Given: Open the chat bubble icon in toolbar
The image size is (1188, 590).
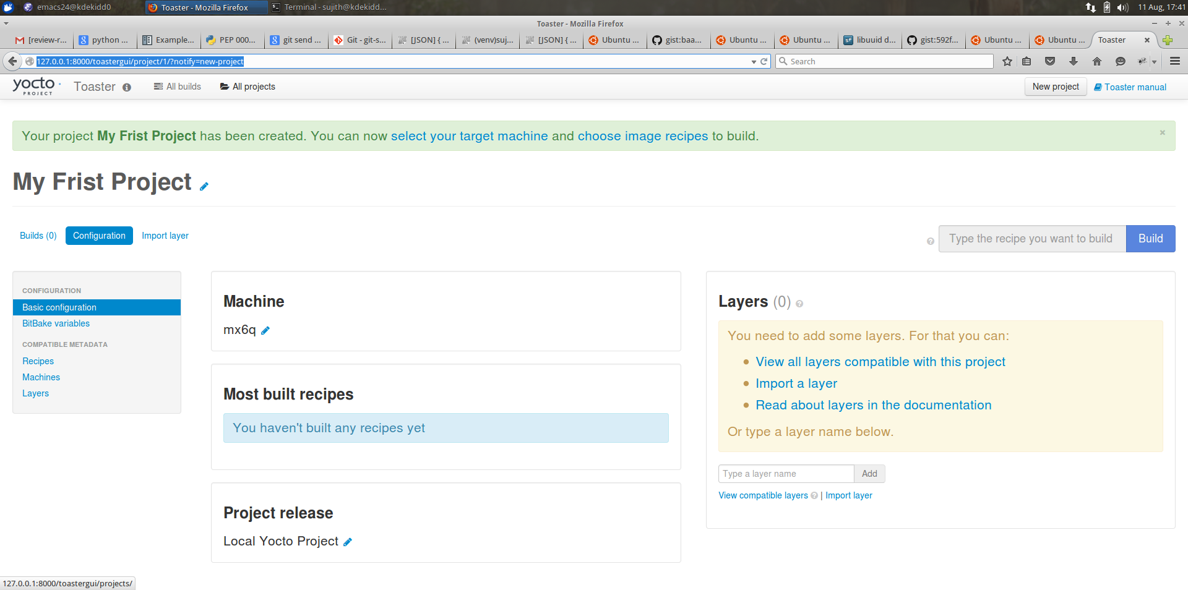Looking at the screenshot, I should (x=1121, y=61).
